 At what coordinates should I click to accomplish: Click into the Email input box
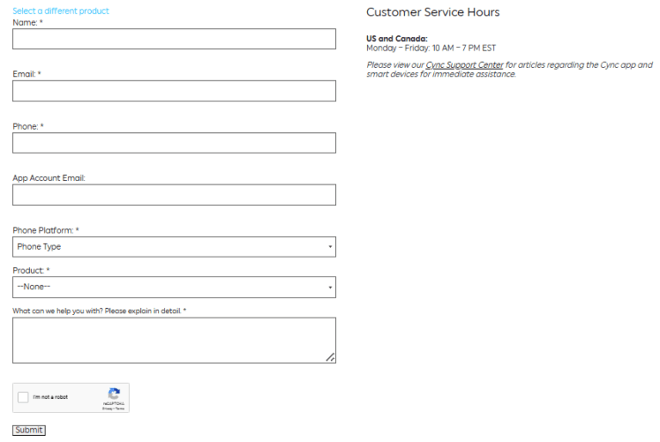pos(174,91)
